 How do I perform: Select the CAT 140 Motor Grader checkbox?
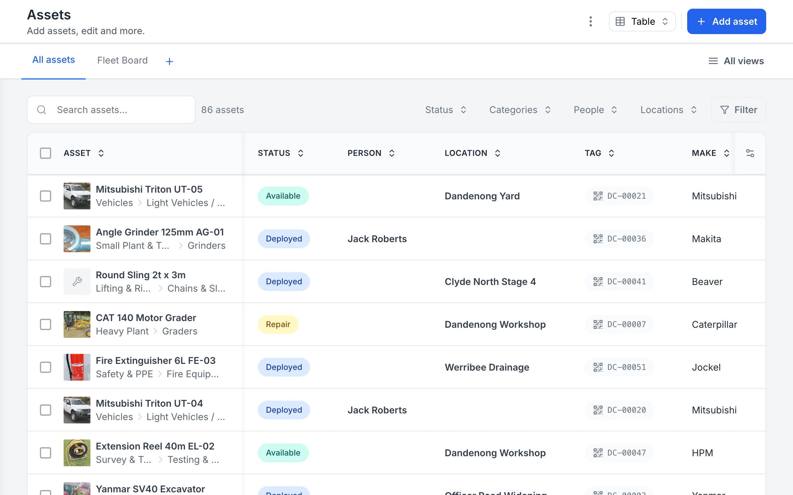click(46, 324)
